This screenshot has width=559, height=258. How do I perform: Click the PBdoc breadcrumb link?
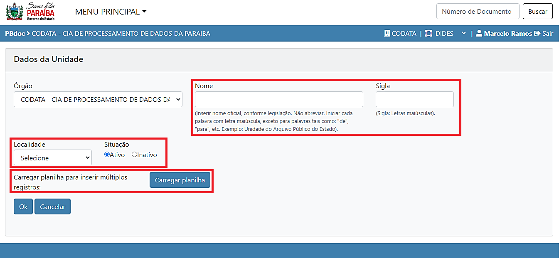pyautogui.click(x=15, y=33)
